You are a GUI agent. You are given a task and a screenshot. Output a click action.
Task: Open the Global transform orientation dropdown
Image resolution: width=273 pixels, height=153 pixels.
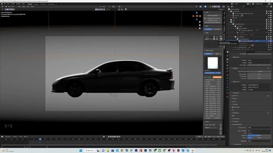(x=104, y=7)
